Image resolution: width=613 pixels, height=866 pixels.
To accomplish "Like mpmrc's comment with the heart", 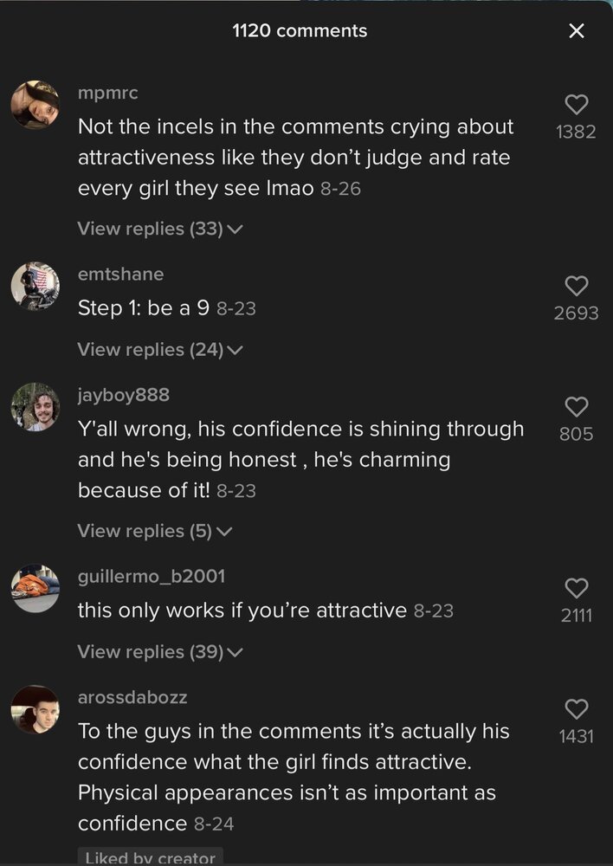I will [x=576, y=106].
